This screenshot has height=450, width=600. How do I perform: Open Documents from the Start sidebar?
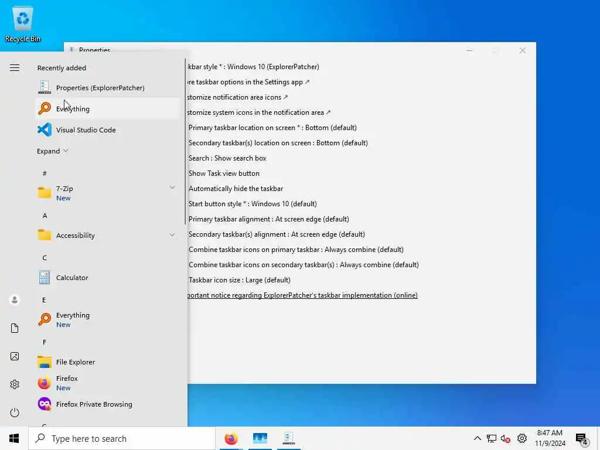click(15, 328)
